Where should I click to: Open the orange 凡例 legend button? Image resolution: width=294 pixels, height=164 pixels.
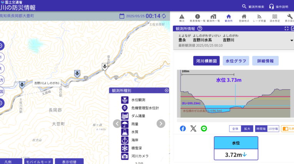[x=287, y=129]
